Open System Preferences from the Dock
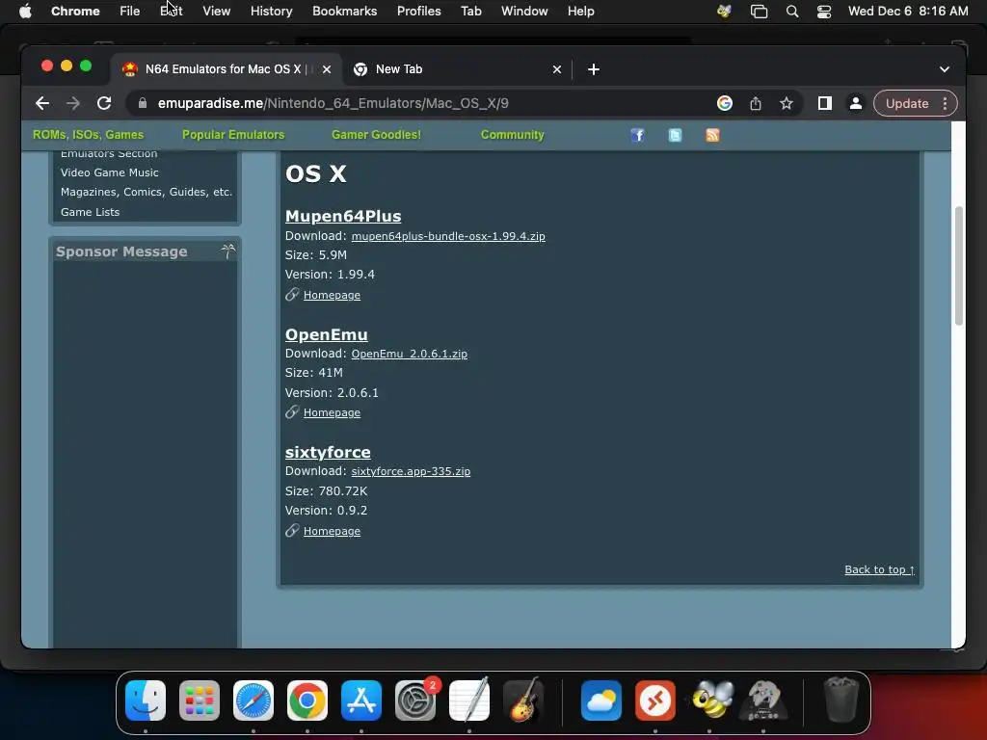 click(415, 700)
